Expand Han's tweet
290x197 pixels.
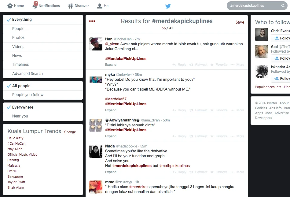(x=111, y=65)
